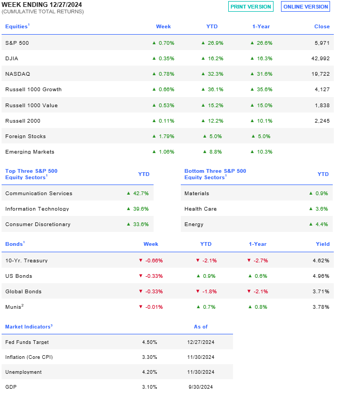Click the Materials YTD value 0.9%
The width and height of the screenshot is (337, 393).
pos(322,194)
